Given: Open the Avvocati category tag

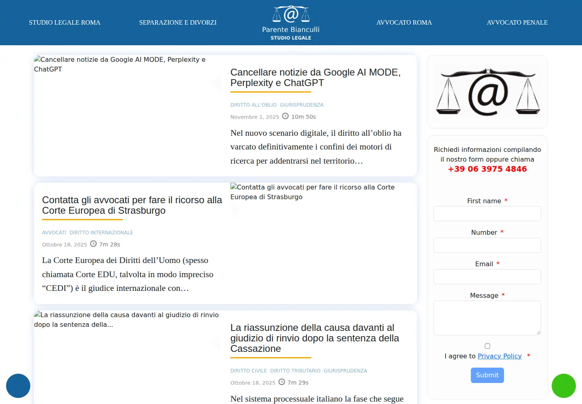Looking at the screenshot, I should coord(54,233).
